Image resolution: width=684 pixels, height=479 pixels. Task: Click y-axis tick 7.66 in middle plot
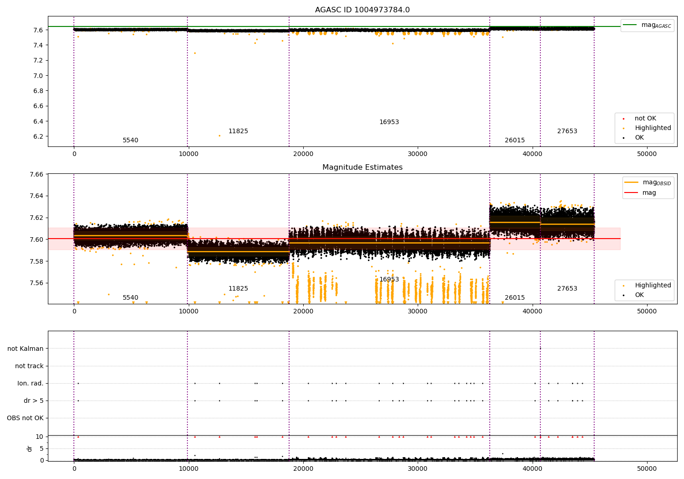click(x=36, y=174)
